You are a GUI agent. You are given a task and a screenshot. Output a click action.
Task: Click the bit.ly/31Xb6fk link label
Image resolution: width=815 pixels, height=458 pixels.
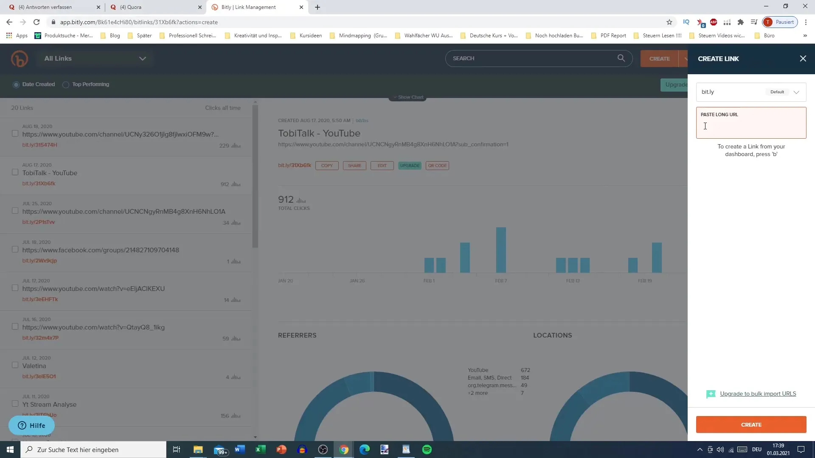coord(39,184)
